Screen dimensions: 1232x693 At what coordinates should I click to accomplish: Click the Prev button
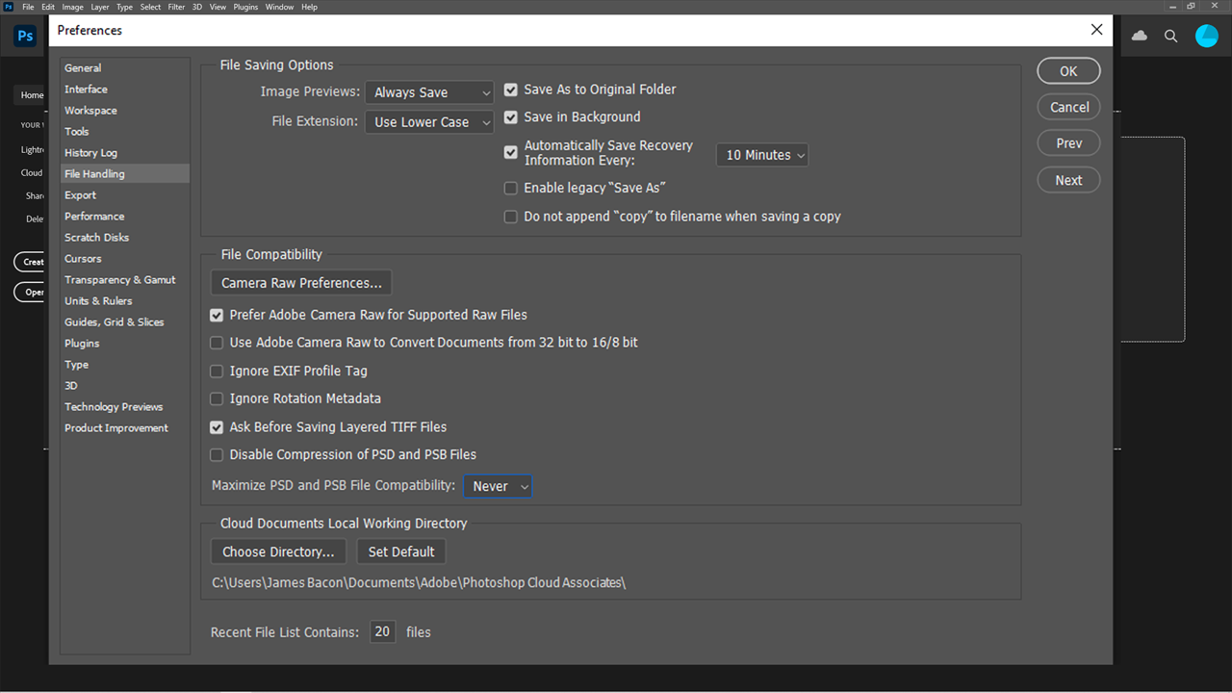(x=1068, y=143)
